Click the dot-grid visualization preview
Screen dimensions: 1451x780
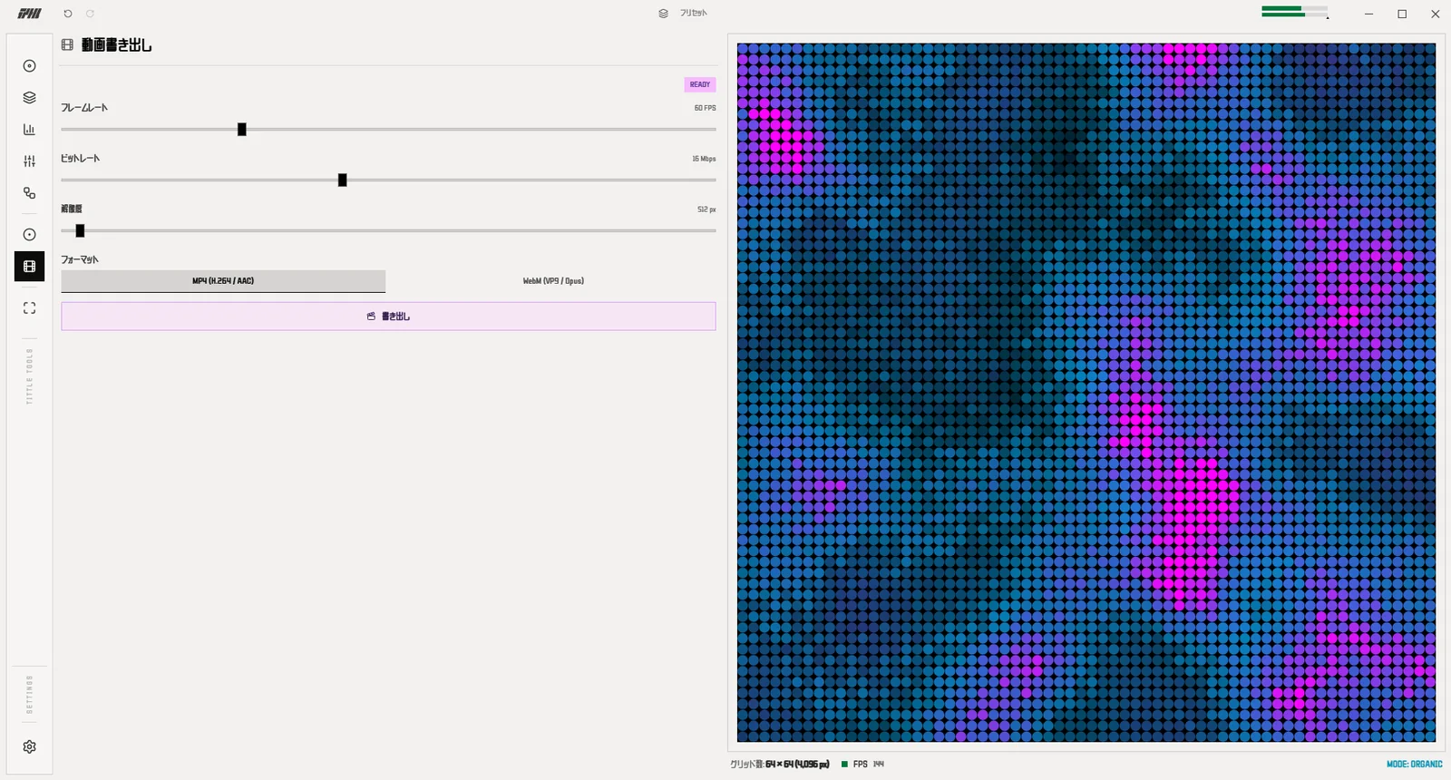point(1086,393)
